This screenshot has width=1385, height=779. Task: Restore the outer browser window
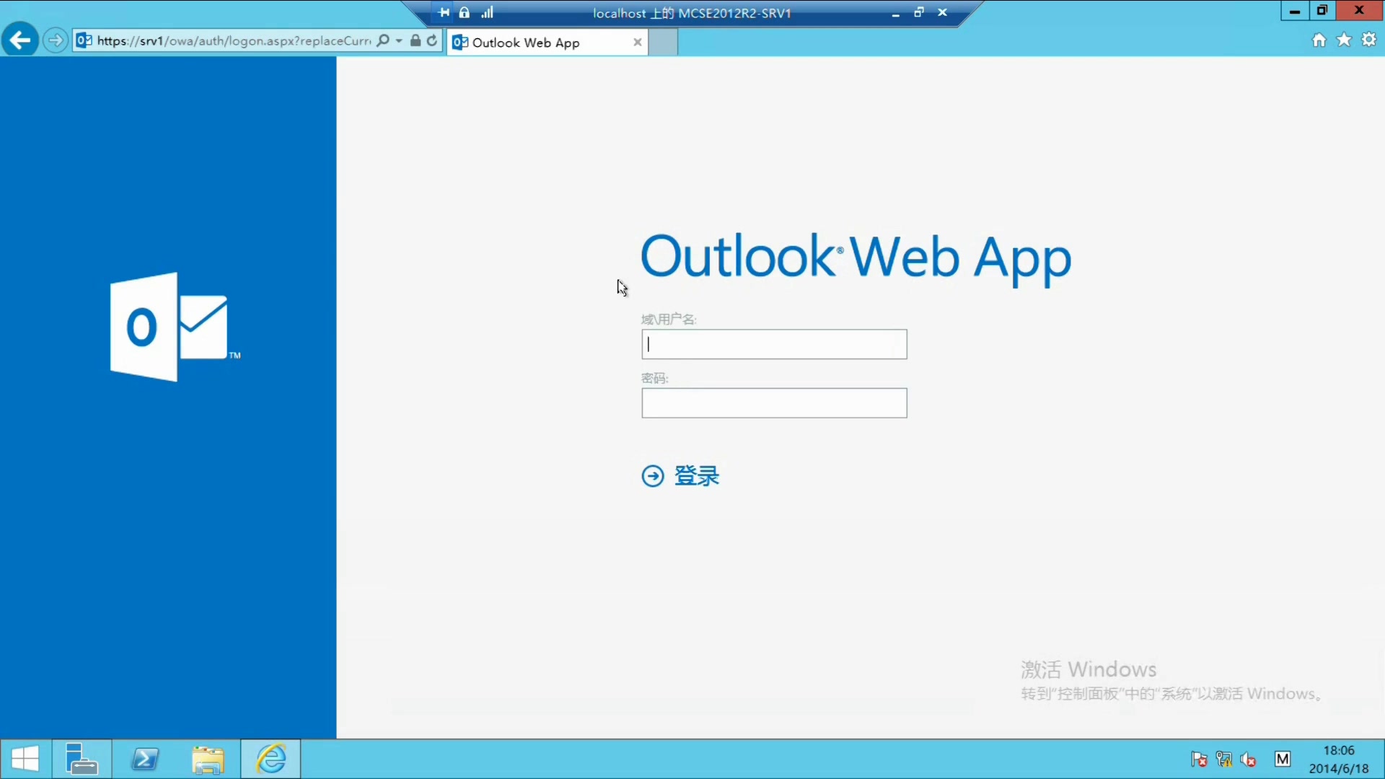point(1322,11)
